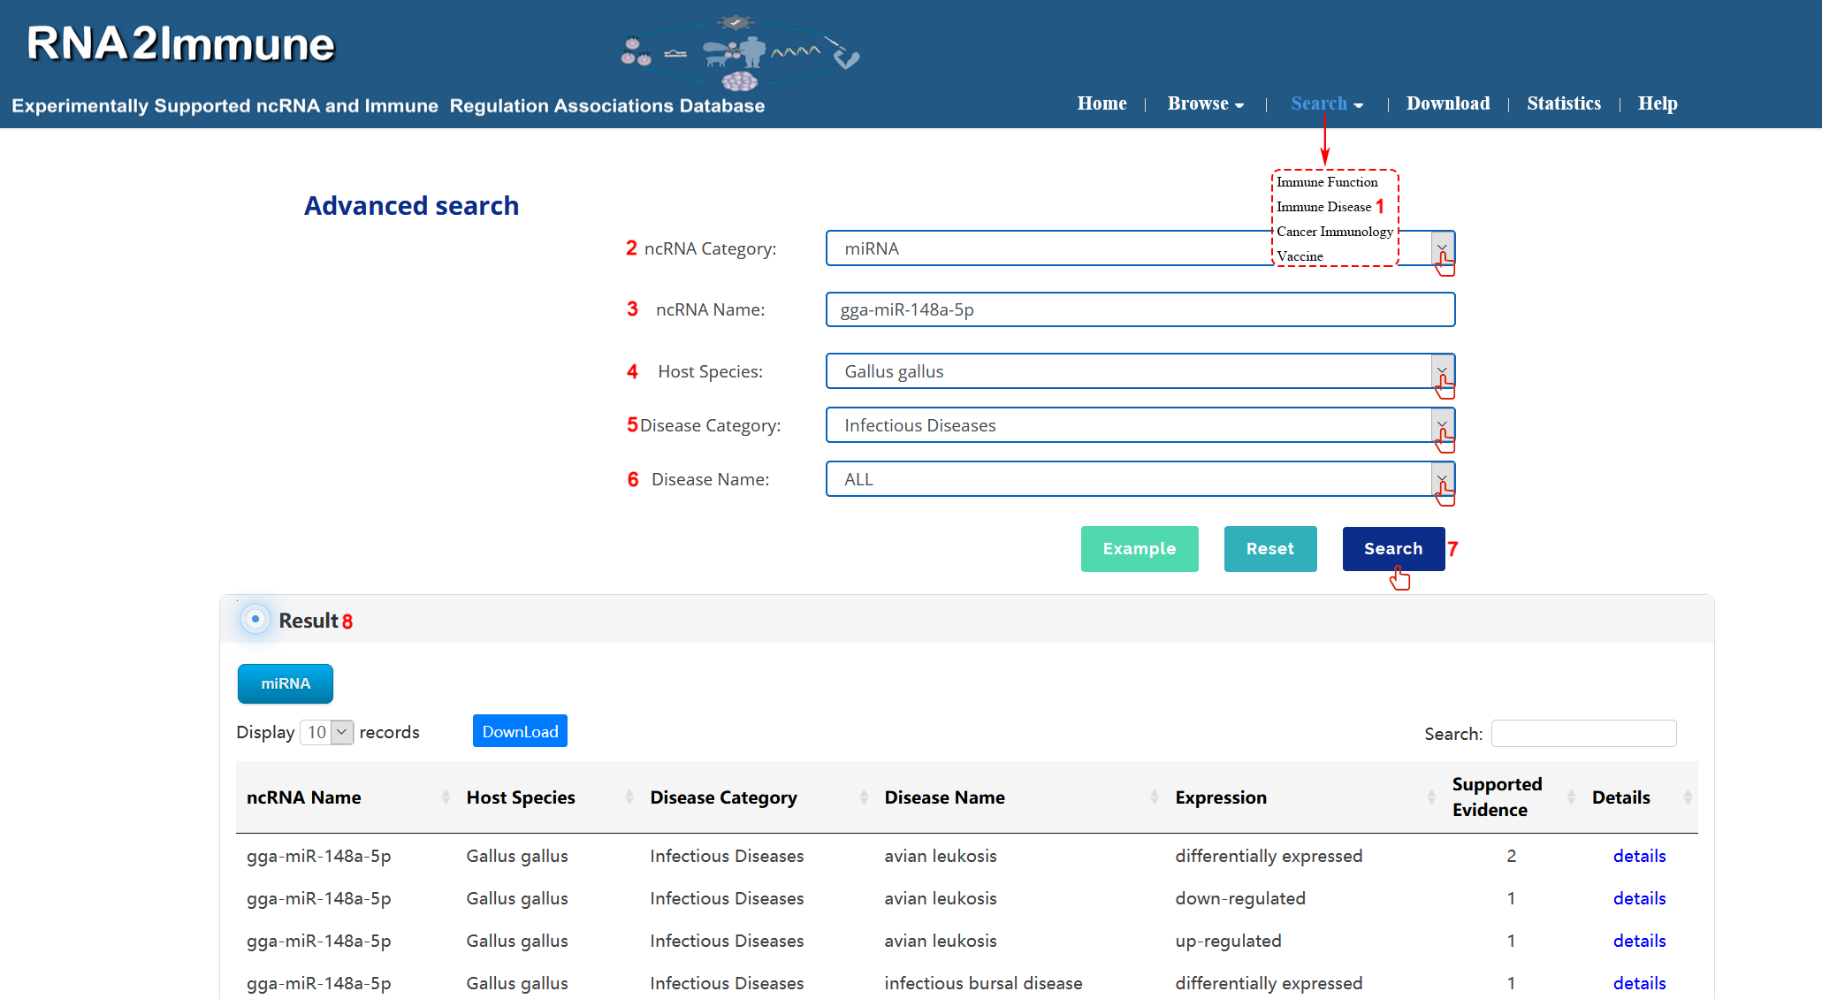Click the header illustration of immune cells
This screenshot has height=999, width=1822.
click(x=739, y=55)
